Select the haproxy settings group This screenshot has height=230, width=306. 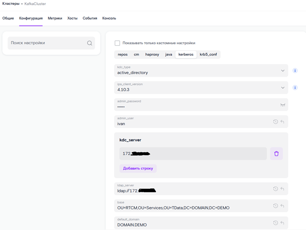point(152,54)
